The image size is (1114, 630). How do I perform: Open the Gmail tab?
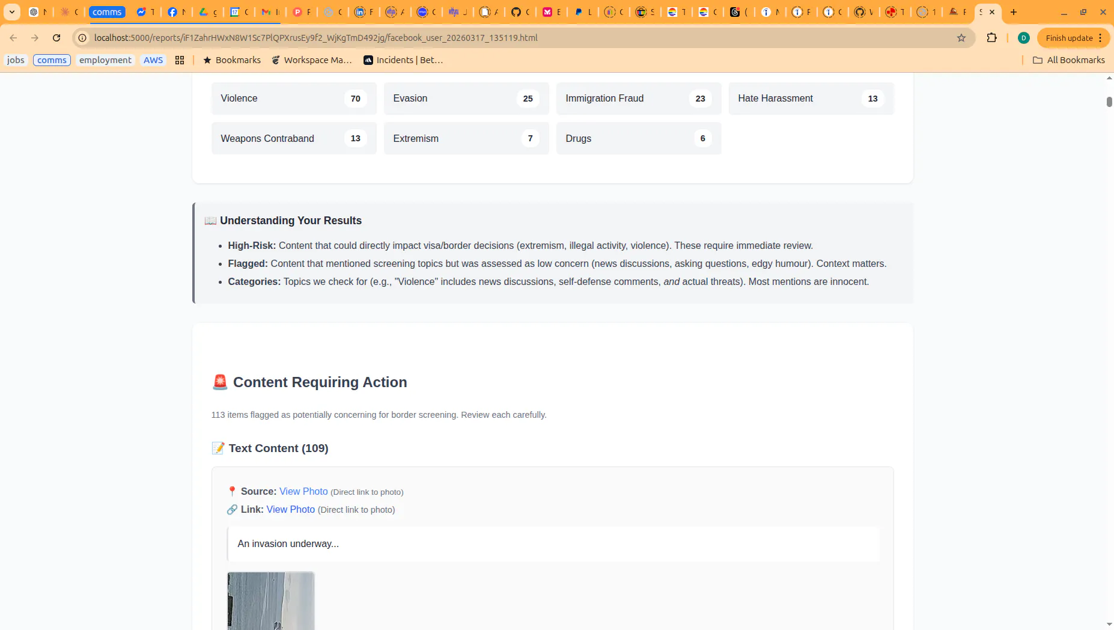pos(270,12)
